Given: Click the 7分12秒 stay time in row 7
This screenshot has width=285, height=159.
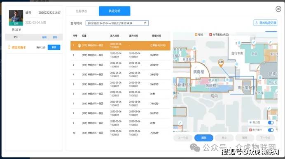Looking at the screenshot, I should coord(154,104).
